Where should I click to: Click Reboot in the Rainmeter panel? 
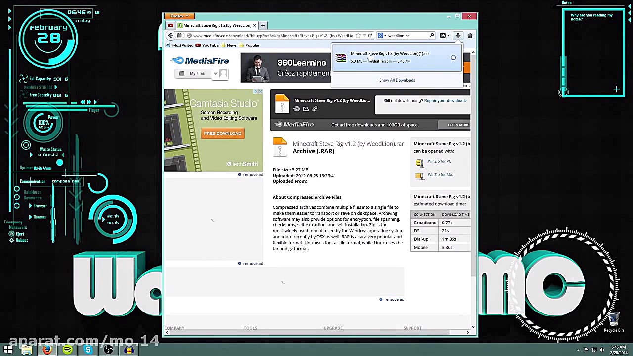(18, 240)
